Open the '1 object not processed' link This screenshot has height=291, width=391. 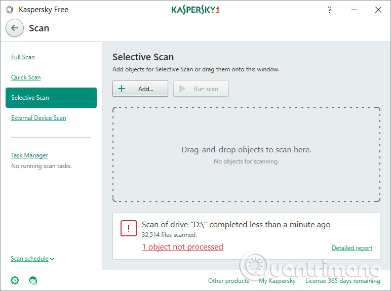(x=182, y=246)
